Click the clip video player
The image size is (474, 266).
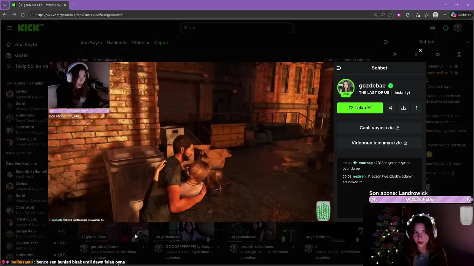[x=191, y=142]
